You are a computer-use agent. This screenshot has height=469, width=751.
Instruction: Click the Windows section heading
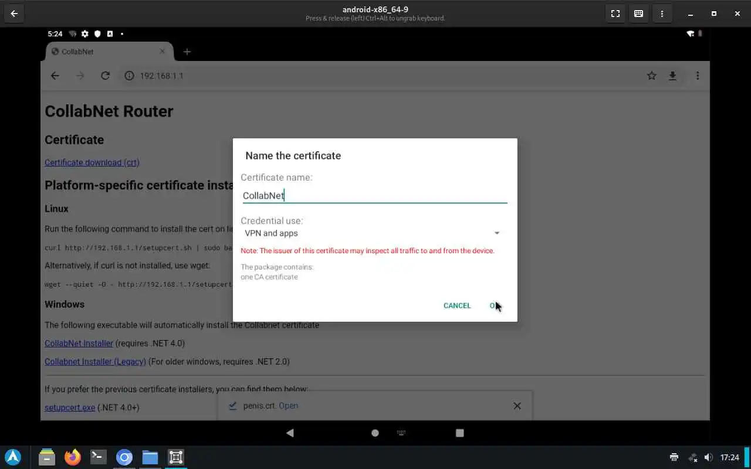[65, 304]
